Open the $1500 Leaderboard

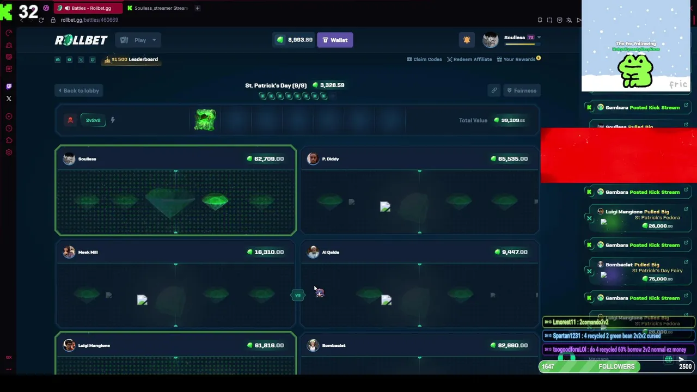(131, 59)
